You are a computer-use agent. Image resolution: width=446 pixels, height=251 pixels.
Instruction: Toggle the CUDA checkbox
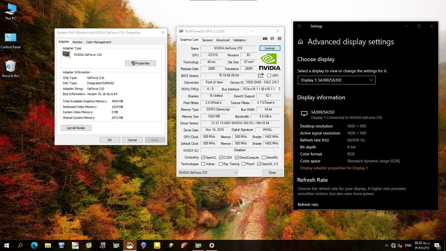221,158
